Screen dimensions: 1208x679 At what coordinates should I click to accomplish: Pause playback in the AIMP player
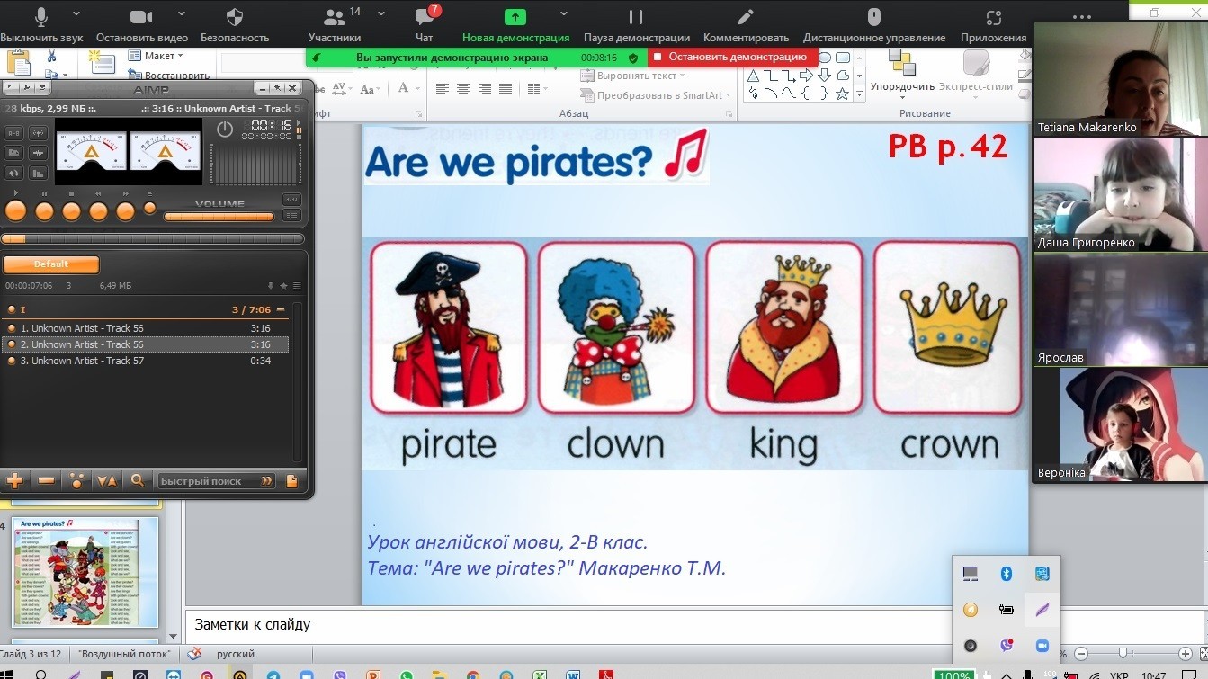click(43, 211)
